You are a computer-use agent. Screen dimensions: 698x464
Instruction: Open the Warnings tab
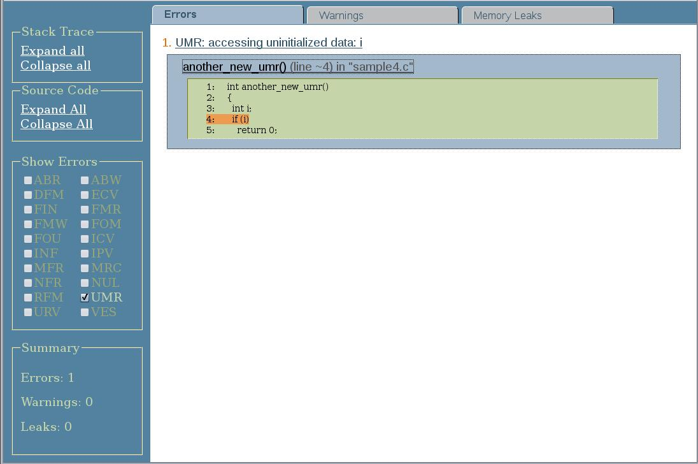[382, 15]
